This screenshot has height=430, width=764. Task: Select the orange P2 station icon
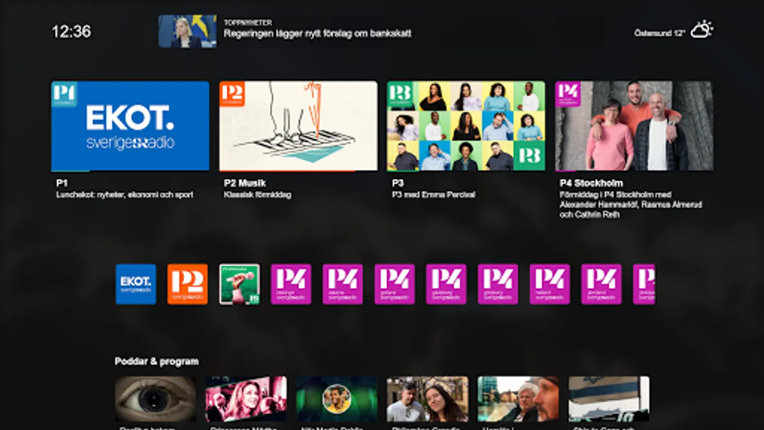[x=188, y=284]
